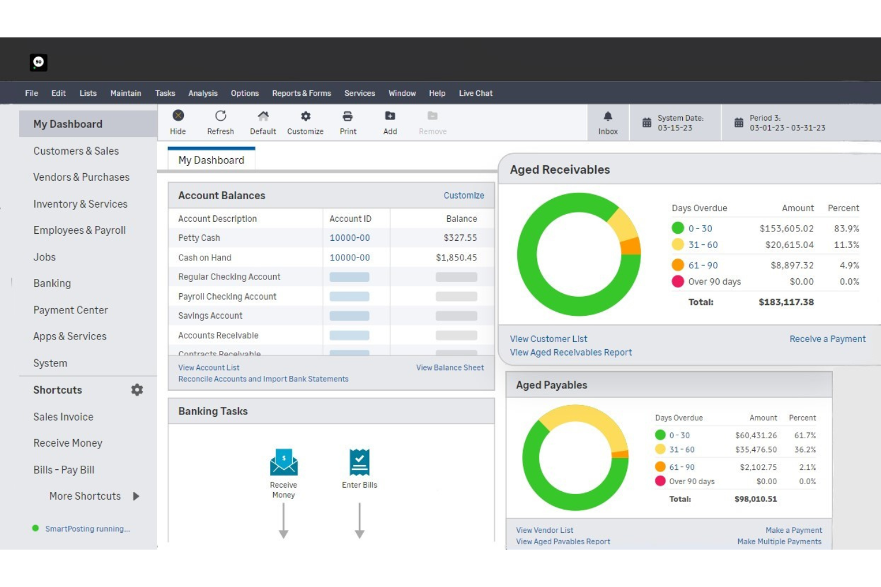Click the View Vendor List link
881x587 pixels.
545,530
